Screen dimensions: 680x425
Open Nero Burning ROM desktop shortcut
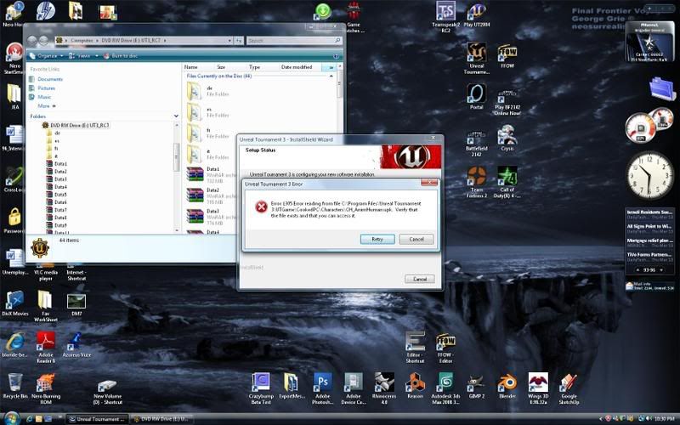point(46,388)
